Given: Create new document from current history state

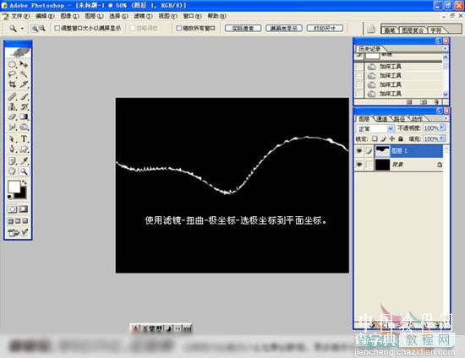Looking at the screenshot, I should tap(409, 102).
